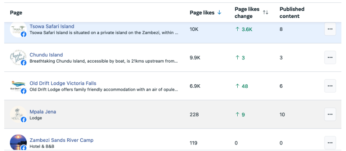The height and width of the screenshot is (151, 346).
Task: Open more options for Tsowa Safari Island
Action: click(x=330, y=29)
